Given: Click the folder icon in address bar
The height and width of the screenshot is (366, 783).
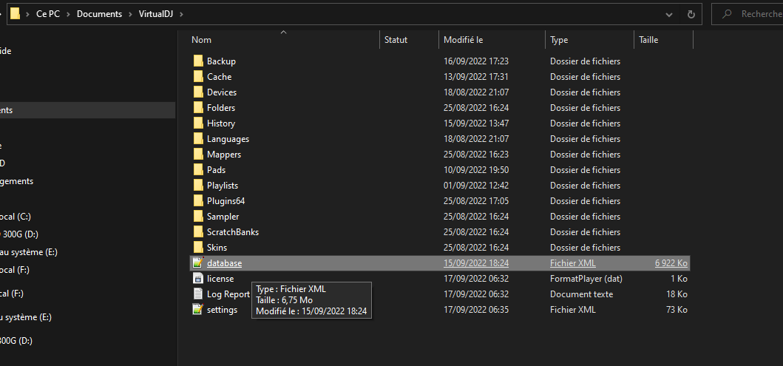Looking at the screenshot, I should pos(16,13).
